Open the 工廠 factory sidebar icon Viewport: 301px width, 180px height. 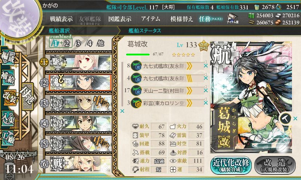[x=8, y=139]
